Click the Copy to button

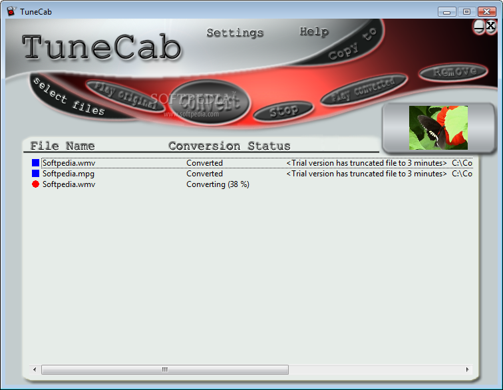[x=352, y=45]
